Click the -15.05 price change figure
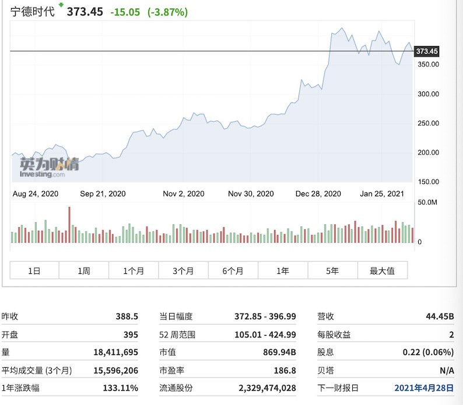463x405 pixels. [x=125, y=12]
